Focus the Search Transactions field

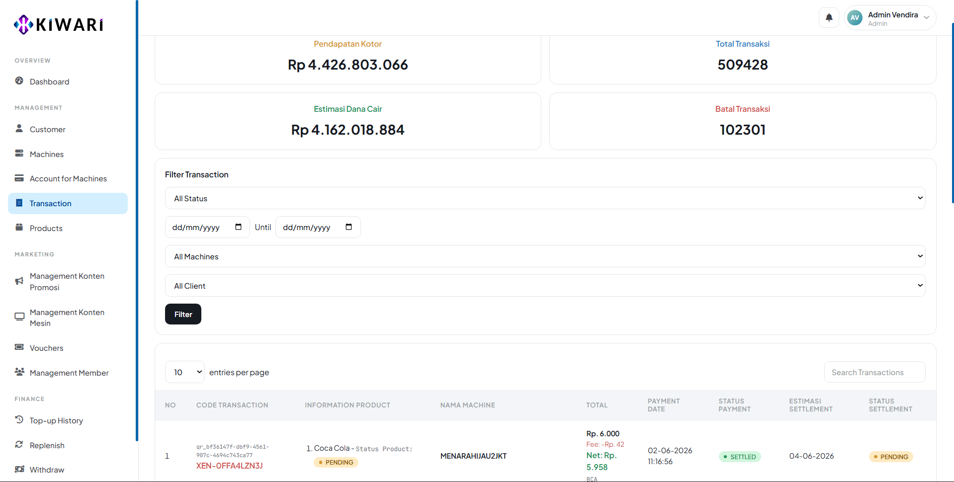(874, 372)
